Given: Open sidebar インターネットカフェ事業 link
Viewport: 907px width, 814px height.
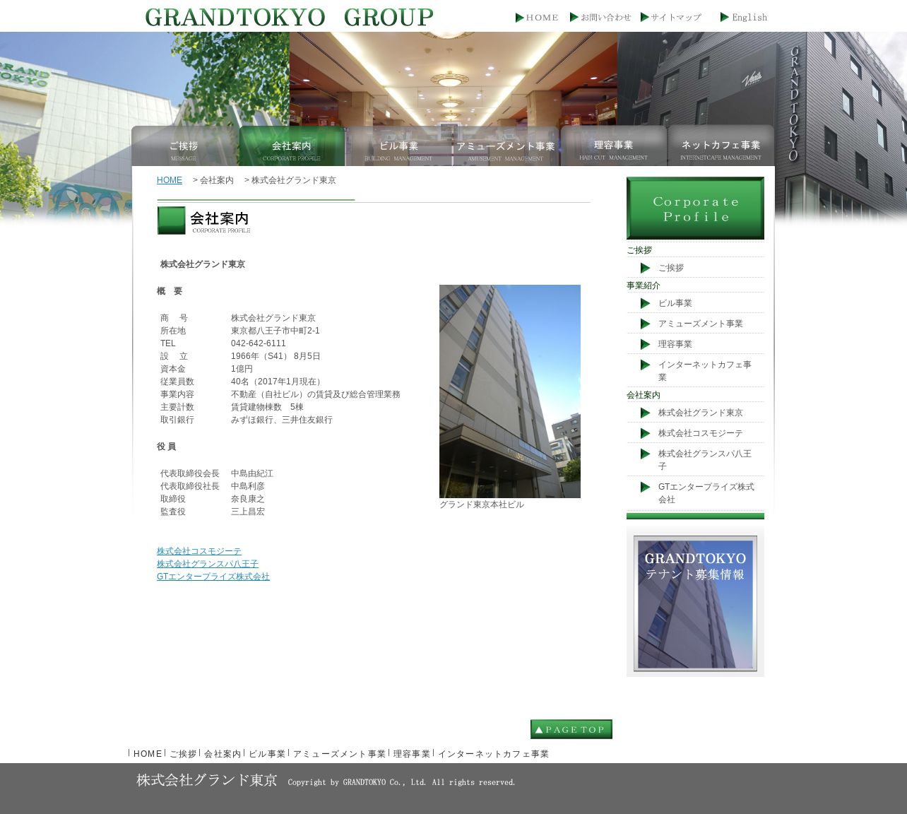Looking at the screenshot, I should (705, 371).
